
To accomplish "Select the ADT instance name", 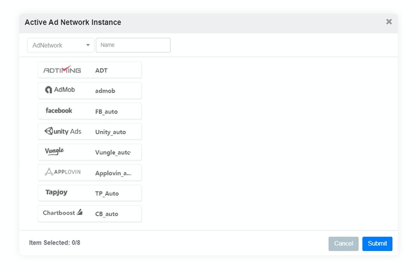I will pos(101,71).
